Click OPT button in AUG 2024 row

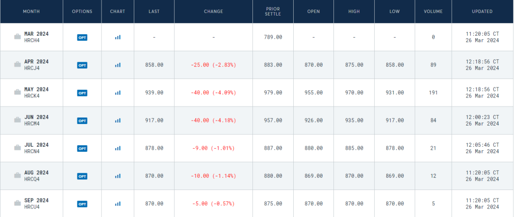pyautogui.click(x=82, y=176)
